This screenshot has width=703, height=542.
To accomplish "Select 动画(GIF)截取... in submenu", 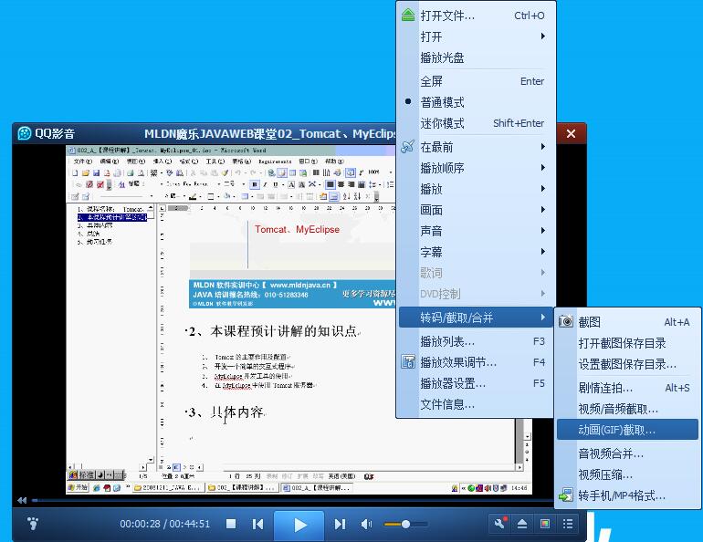I will click(627, 430).
